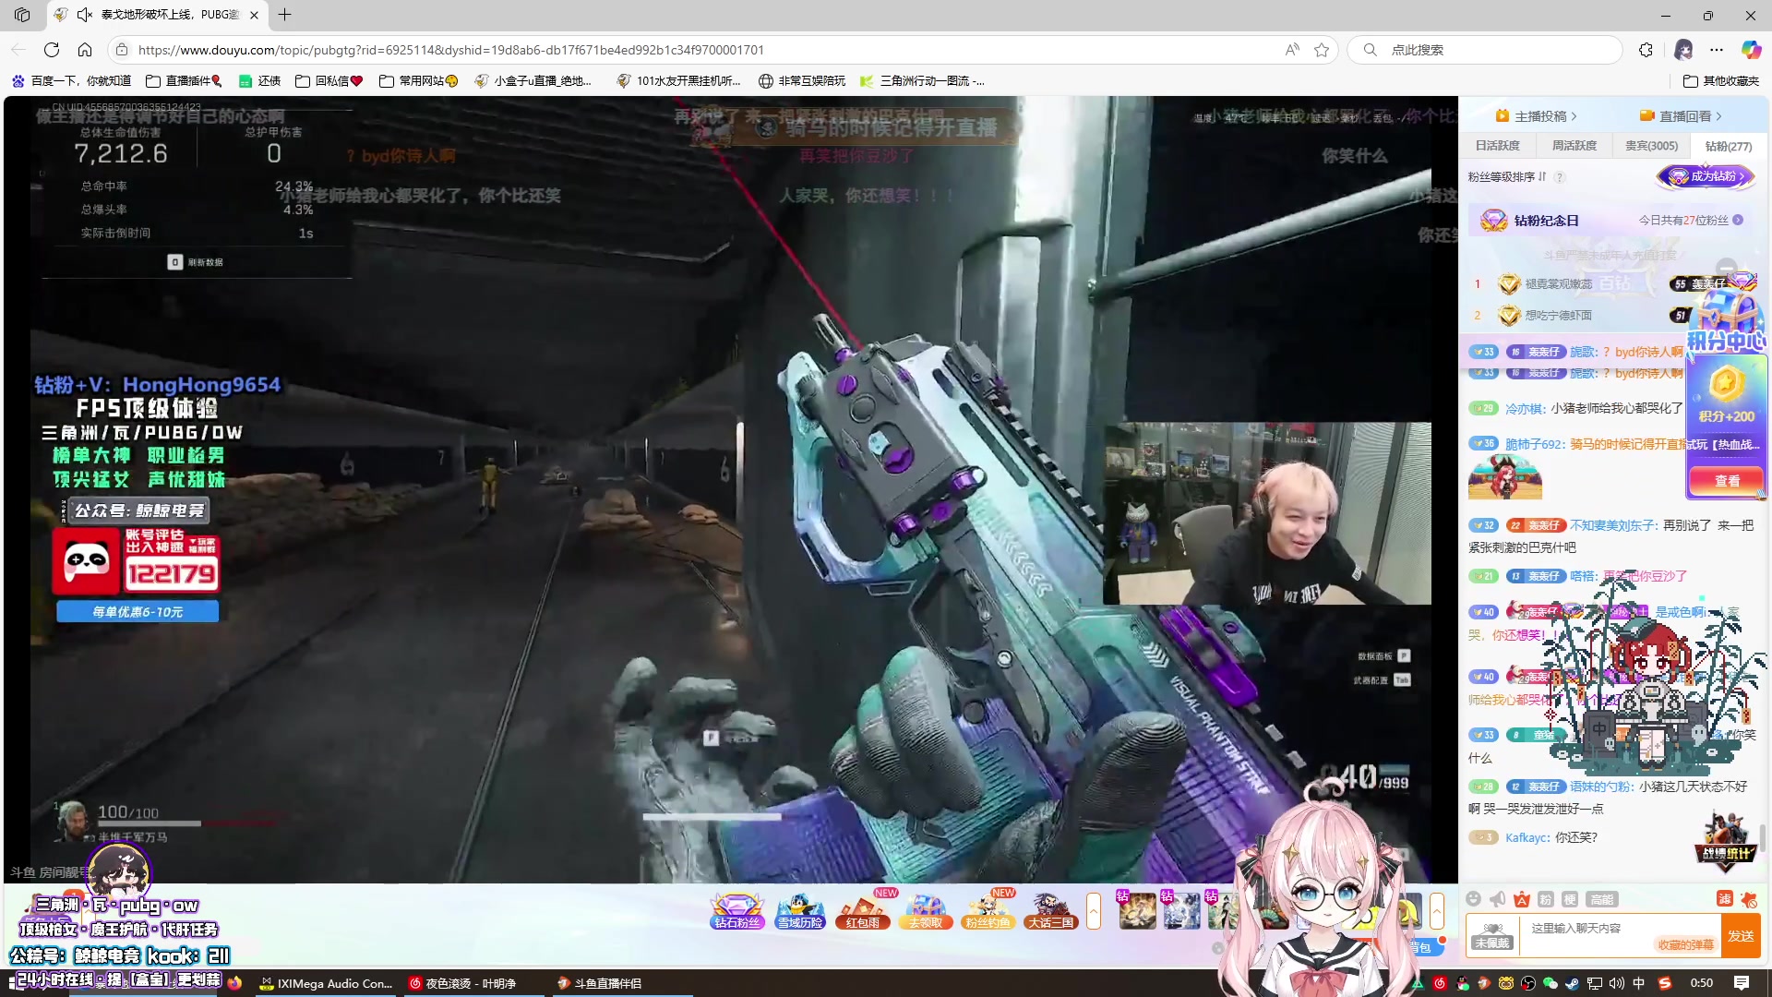Image resolution: width=1772 pixels, height=997 pixels.
Task: Click the 查看 button in promo card
Action: coord(1726,481)
